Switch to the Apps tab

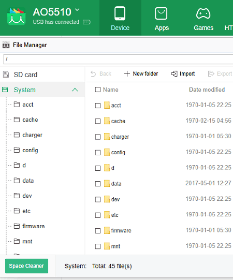(x=162, y=18)
